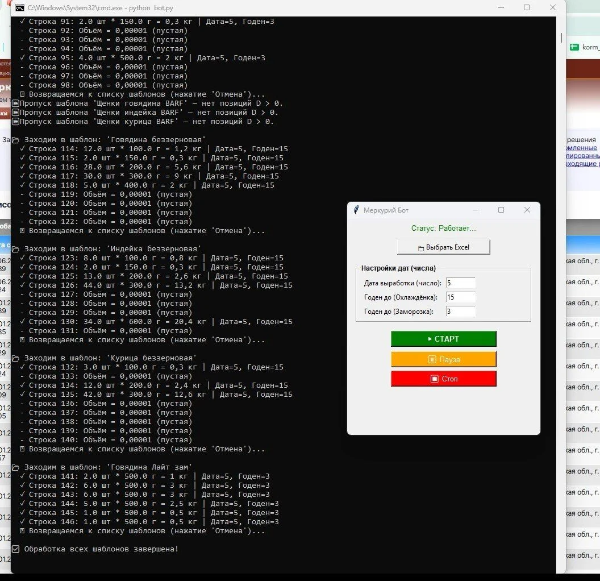Click console line 'Пропуск шаблона Щенки курица BARF'
Screen dimensions: 600x581
143,122
